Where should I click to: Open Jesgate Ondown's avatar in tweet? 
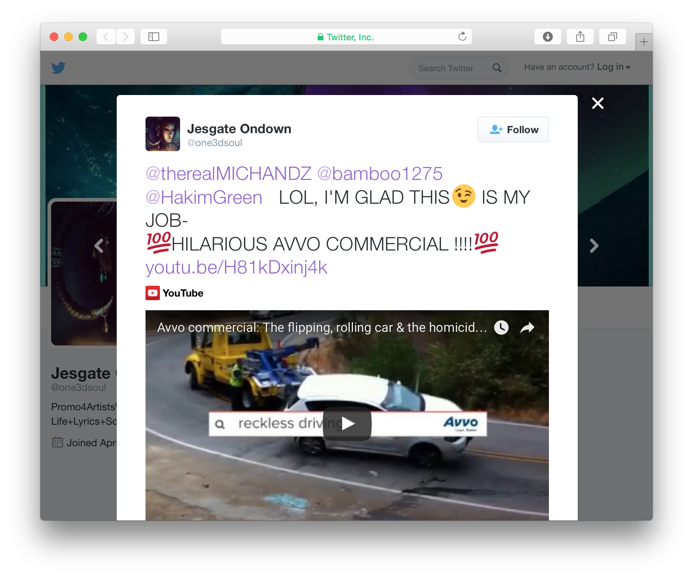click(x=163, y=134)
